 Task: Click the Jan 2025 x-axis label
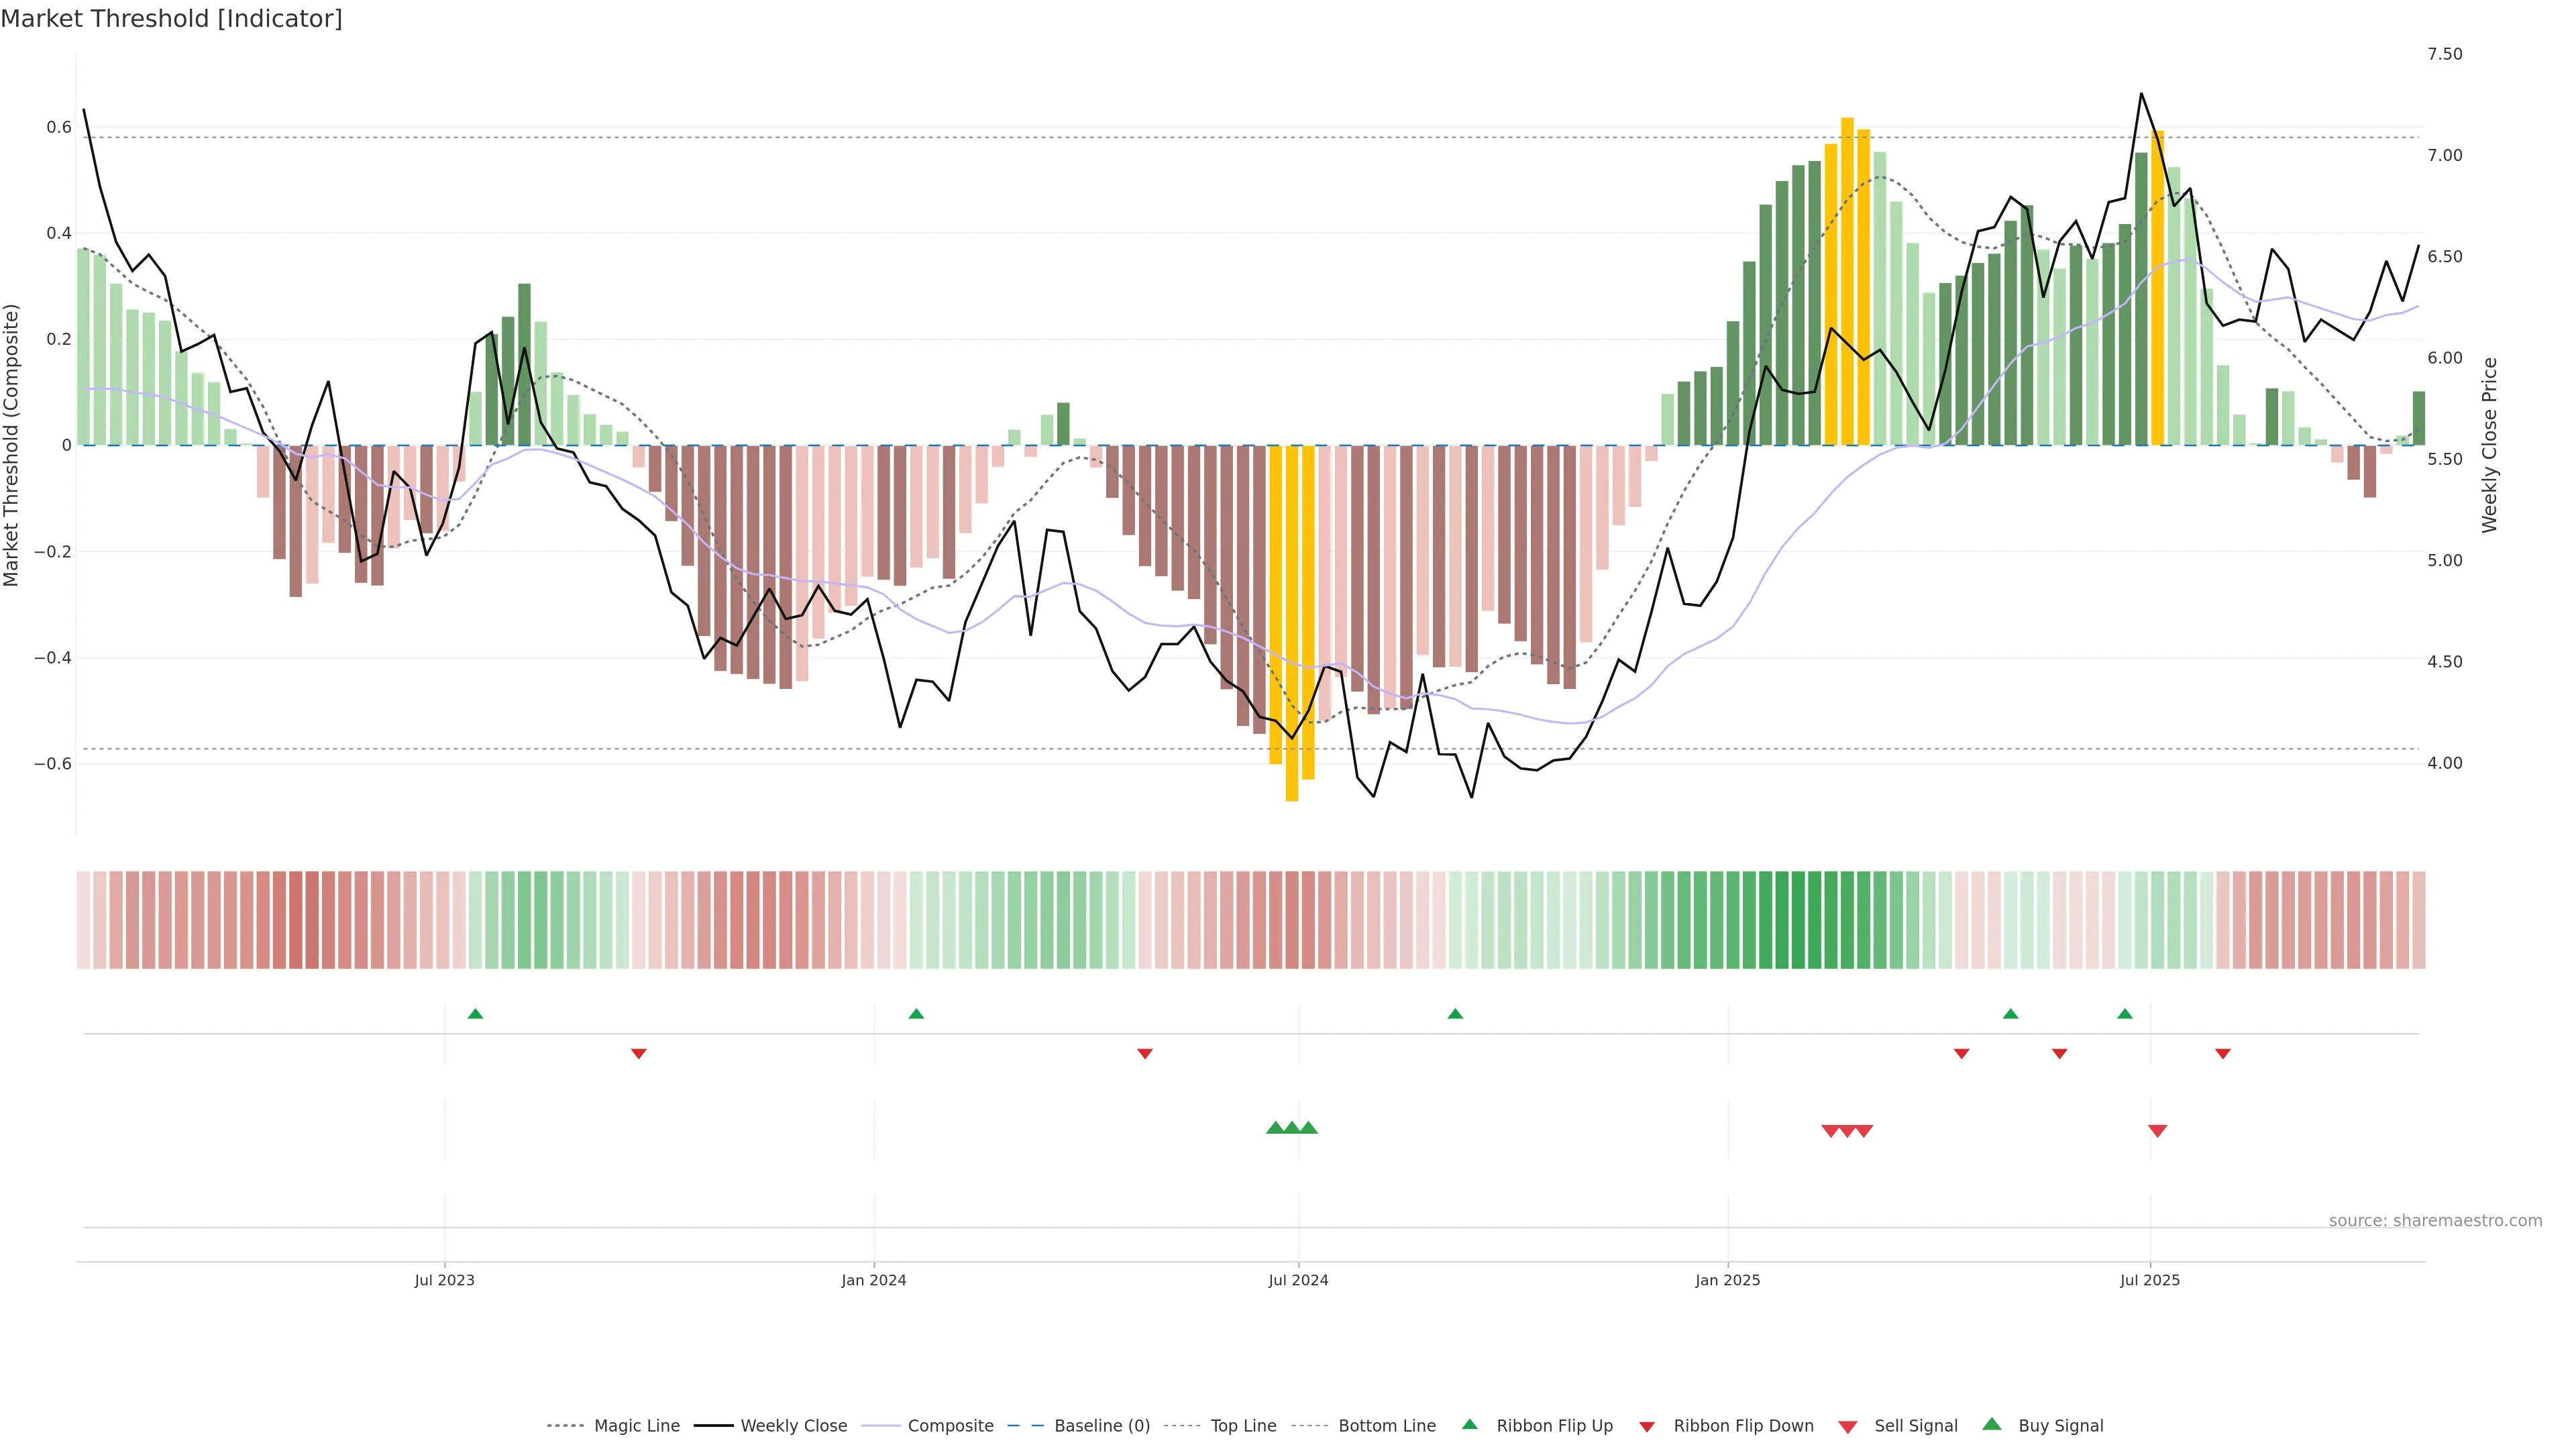[1727, 1280]
